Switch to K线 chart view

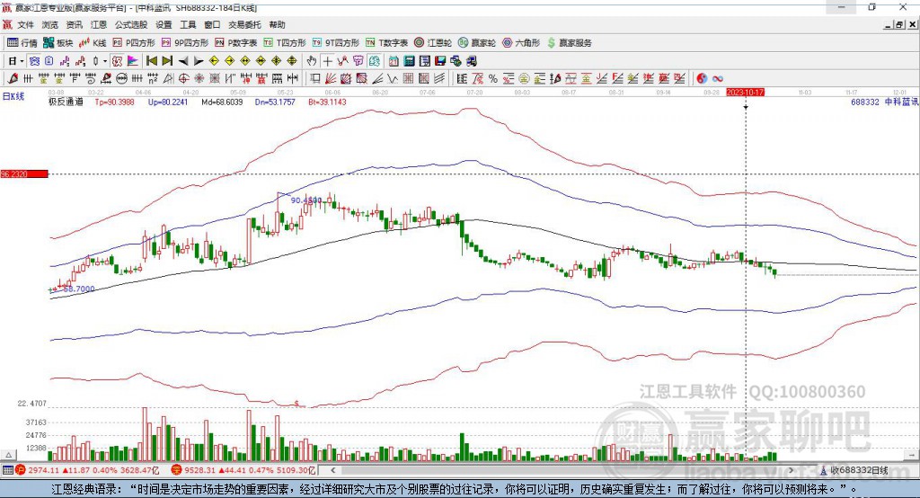[93, 43]
